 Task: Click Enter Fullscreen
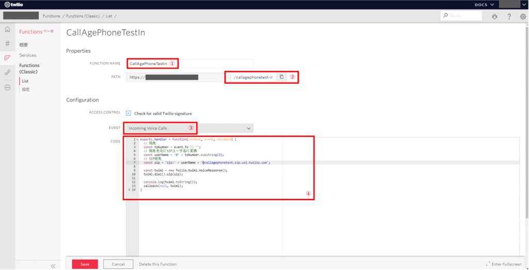tap(504, 264)
